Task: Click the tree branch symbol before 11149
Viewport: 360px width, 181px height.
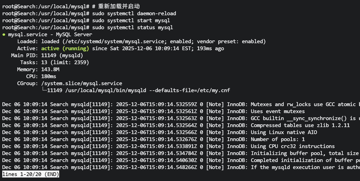Action: pyautogui.click(x=44, y=90)
